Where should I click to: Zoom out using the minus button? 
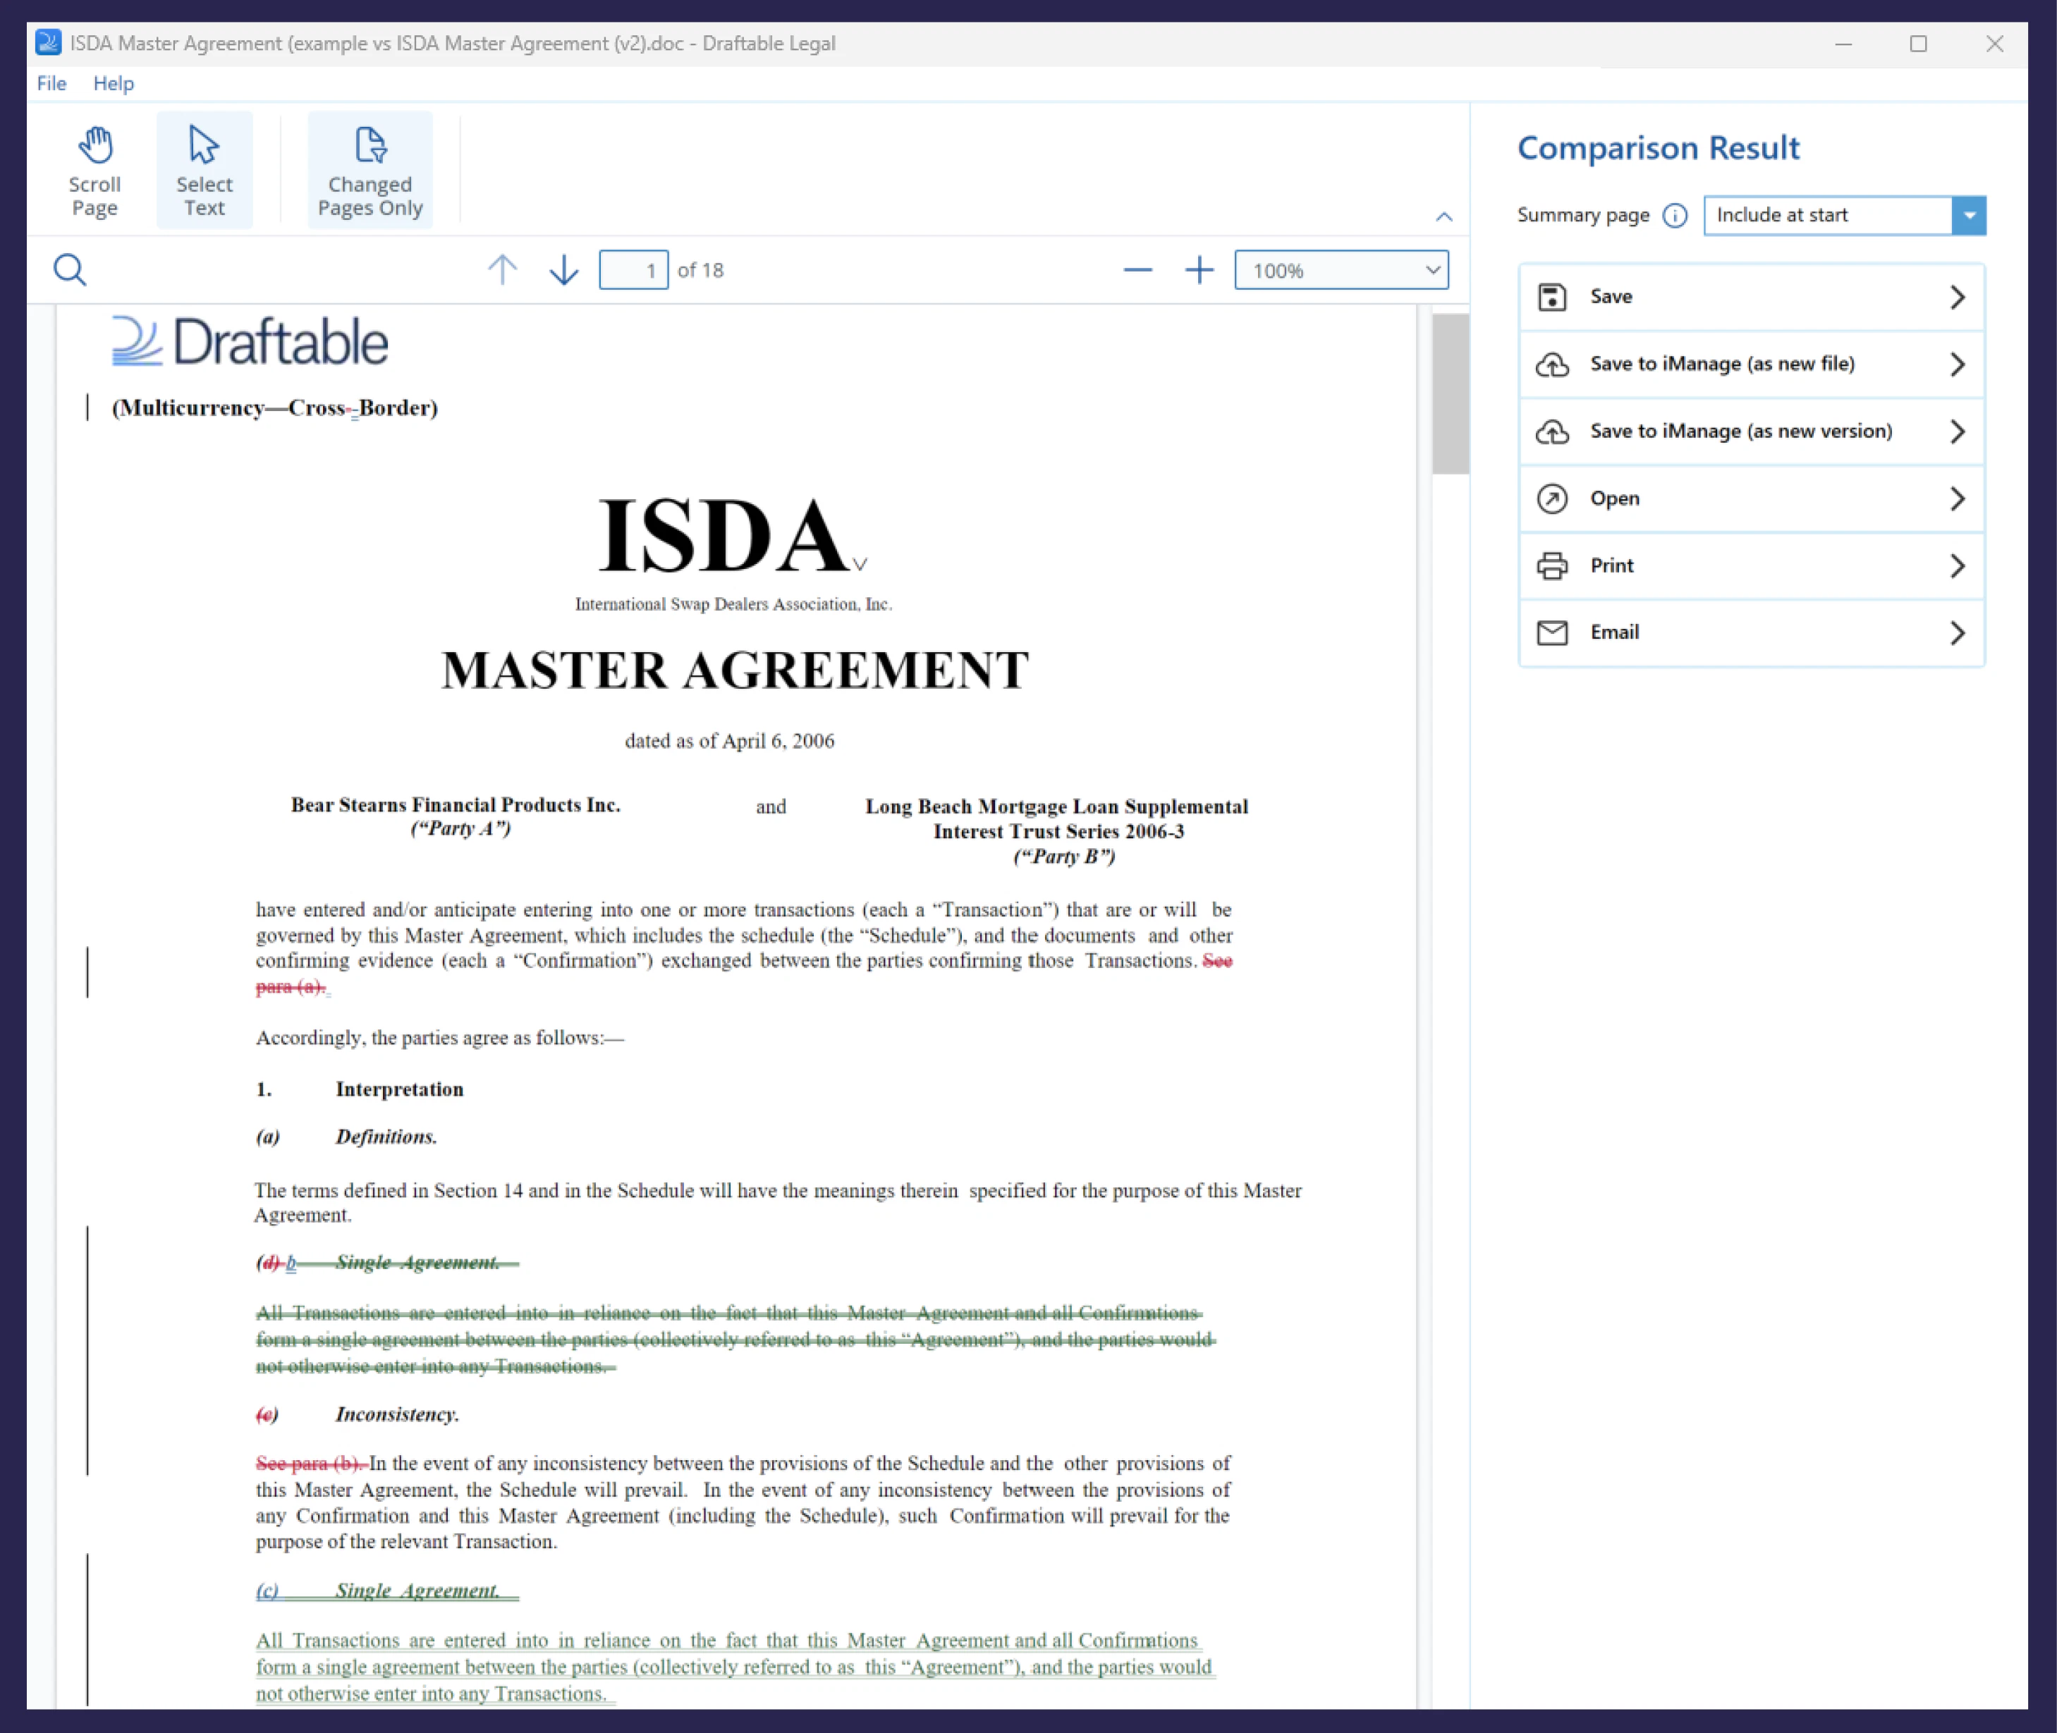(1137, 269)
